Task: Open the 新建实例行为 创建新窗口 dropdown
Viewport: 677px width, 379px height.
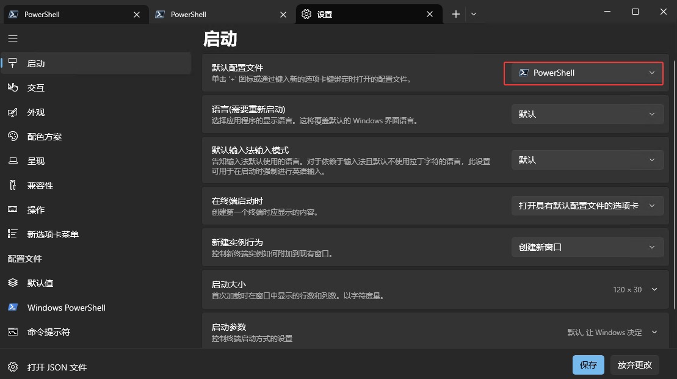Action: click(587, 247)
